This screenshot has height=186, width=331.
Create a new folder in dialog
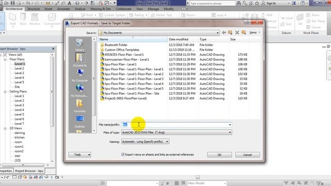pos(244,33)
